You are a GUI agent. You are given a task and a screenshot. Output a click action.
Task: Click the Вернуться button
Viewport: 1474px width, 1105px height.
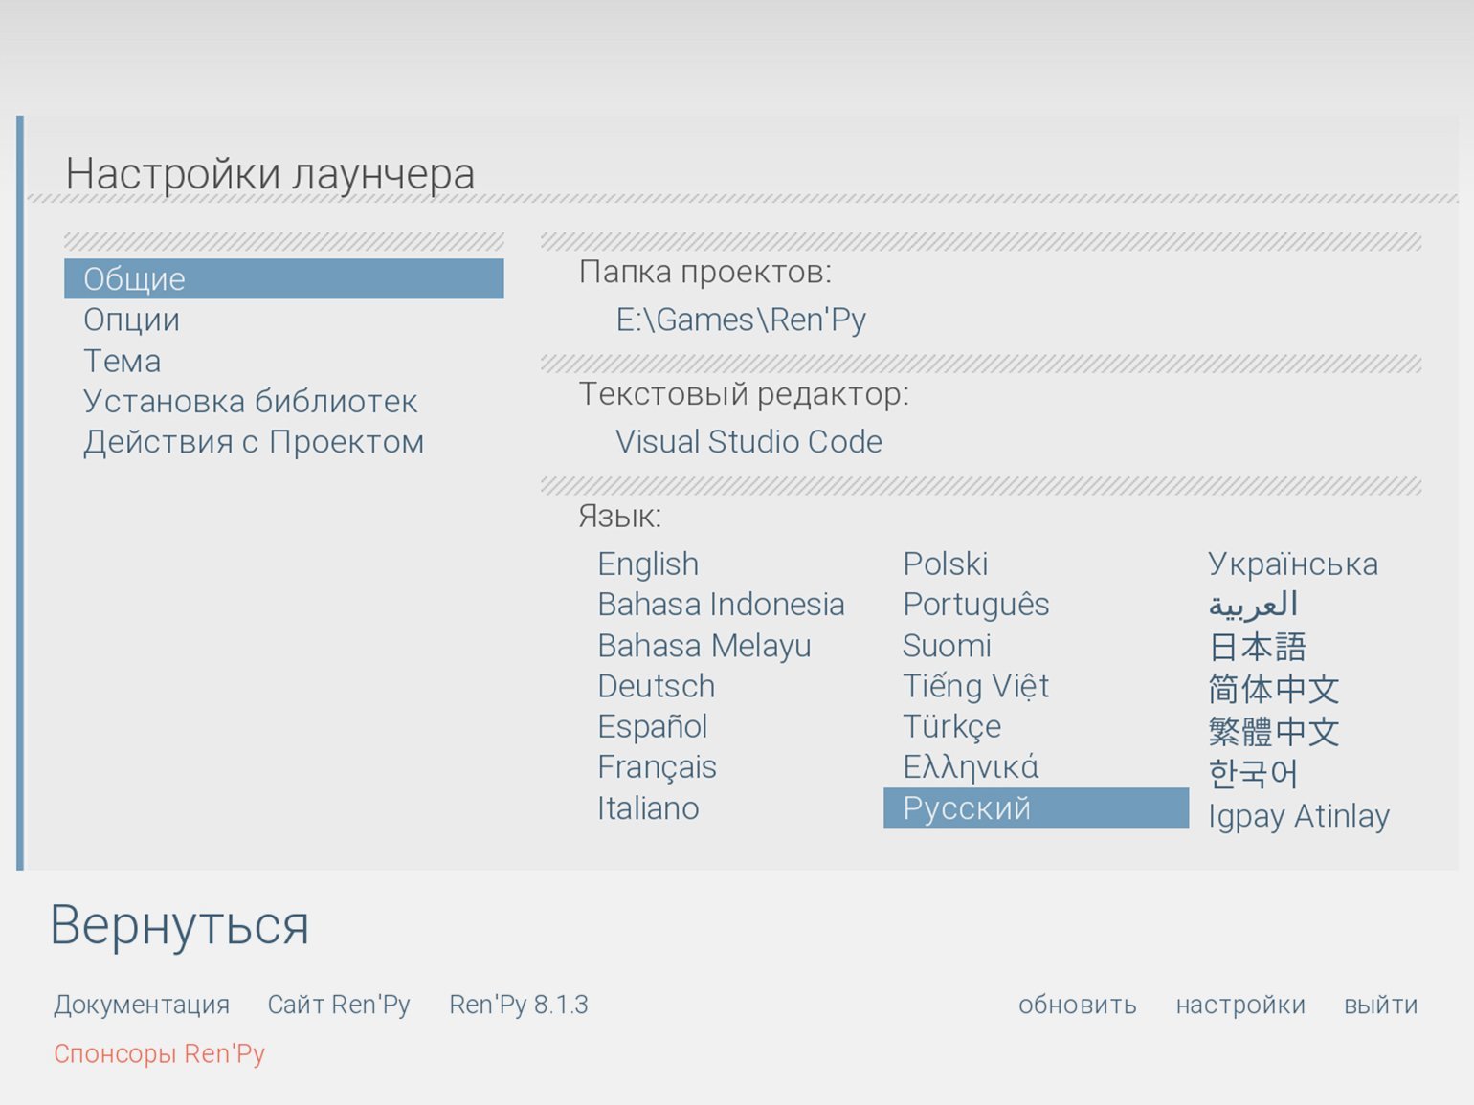(180, 925)
